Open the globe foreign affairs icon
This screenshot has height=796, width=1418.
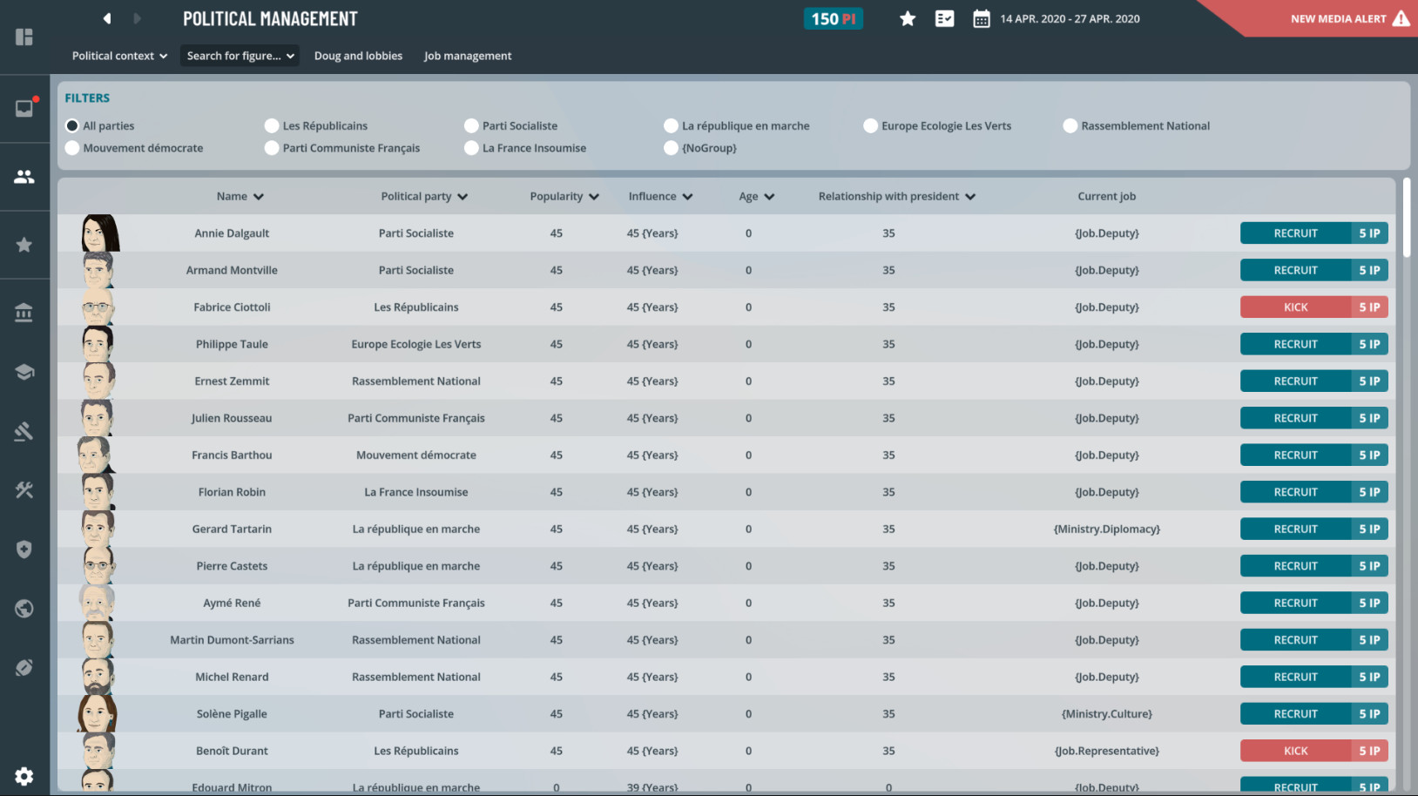(x=24, y=609)
